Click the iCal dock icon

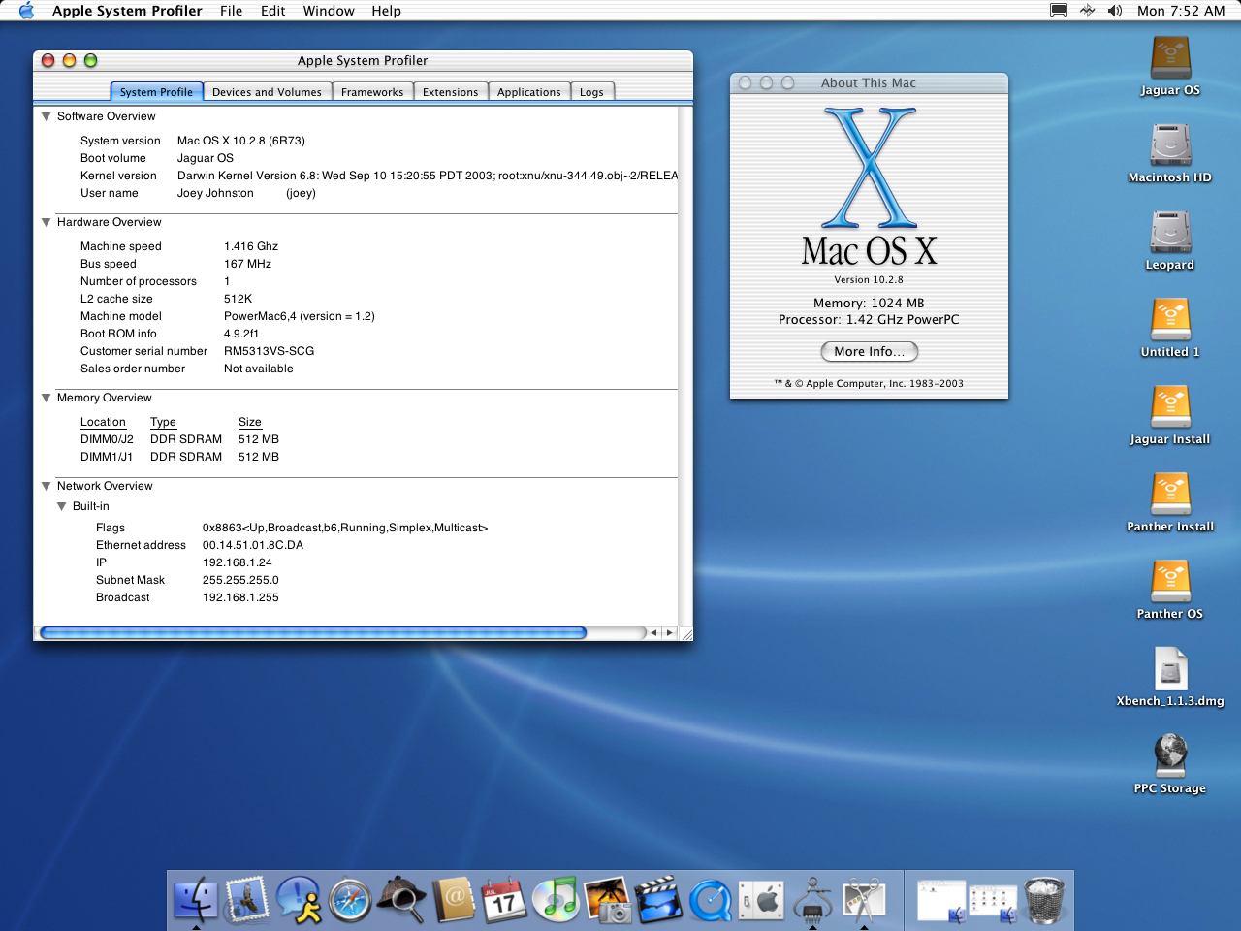click(x=504, y=900)
